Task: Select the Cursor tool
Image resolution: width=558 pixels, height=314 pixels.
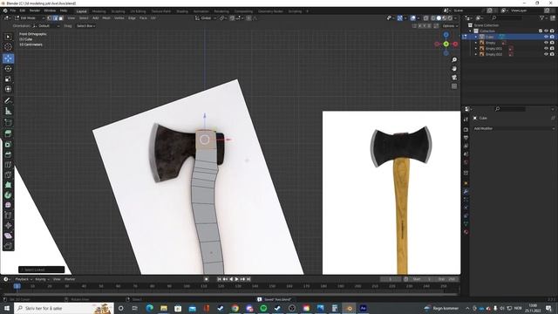Action: click(8, 46)
